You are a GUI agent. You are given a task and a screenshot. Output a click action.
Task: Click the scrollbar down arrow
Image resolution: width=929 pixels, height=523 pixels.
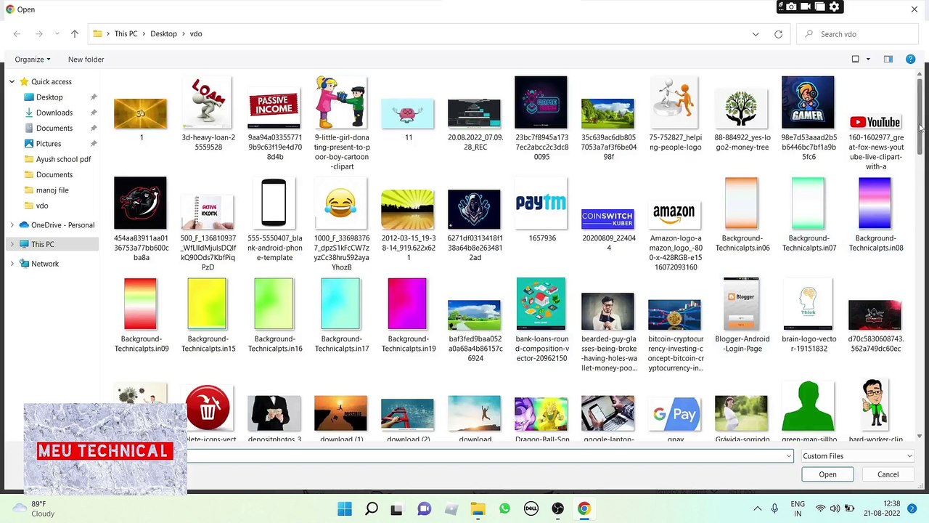tap(920, 436)
